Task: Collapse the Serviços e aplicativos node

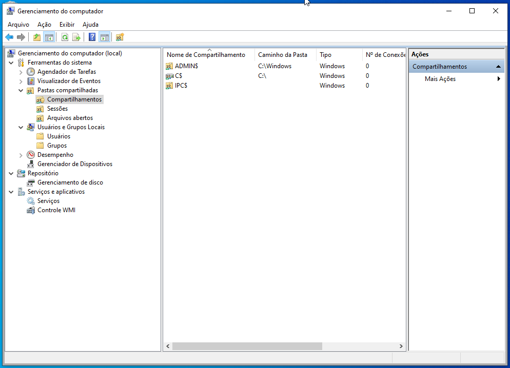Action: point(11,192)
